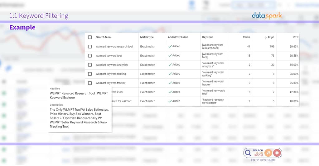Click the [walmart keyword research tool] keyword cell
319x166 pixels.
[213, 47]
